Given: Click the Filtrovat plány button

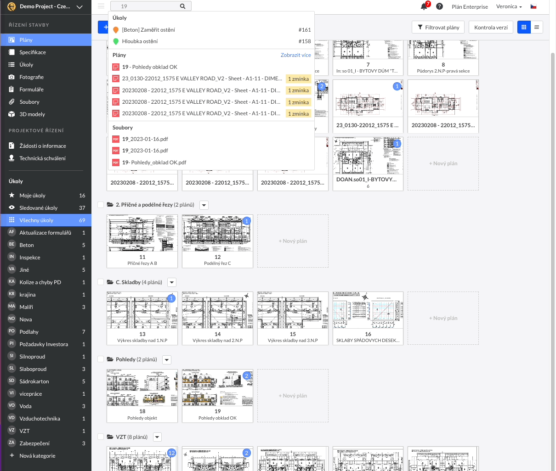Looking at the screenshot, I should click(x=438, y=27).
